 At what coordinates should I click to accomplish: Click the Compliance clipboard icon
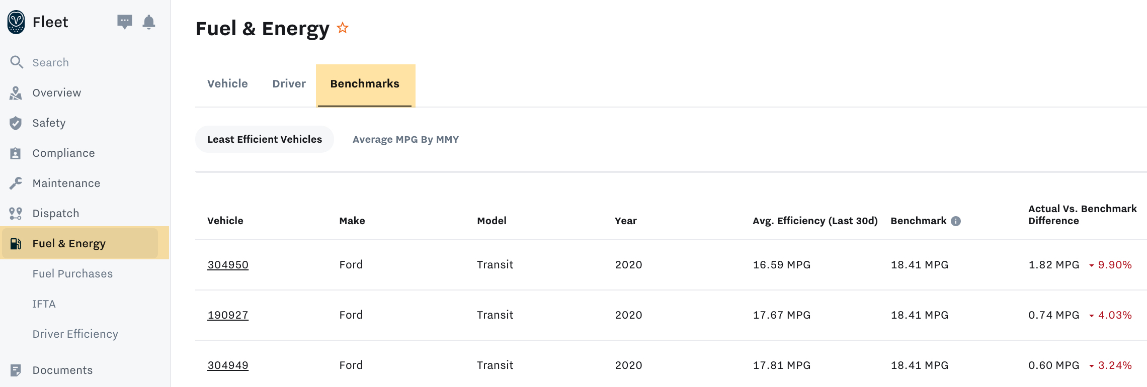tap(16, 153)
